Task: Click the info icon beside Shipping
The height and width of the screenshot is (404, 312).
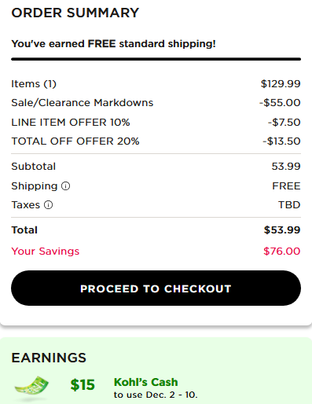Action: (65, 186)
